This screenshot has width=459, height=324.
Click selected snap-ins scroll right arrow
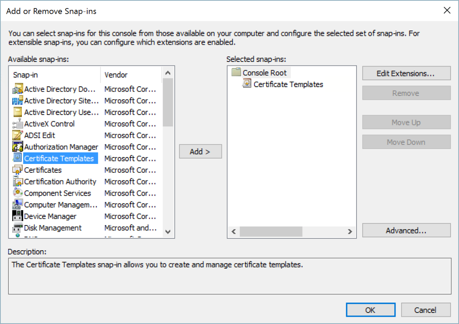click(x=350, y=232)
